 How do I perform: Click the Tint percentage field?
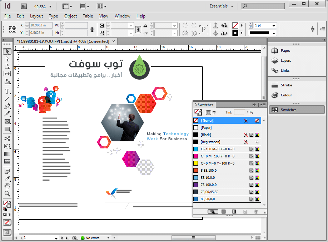click(x=239, y=112)
